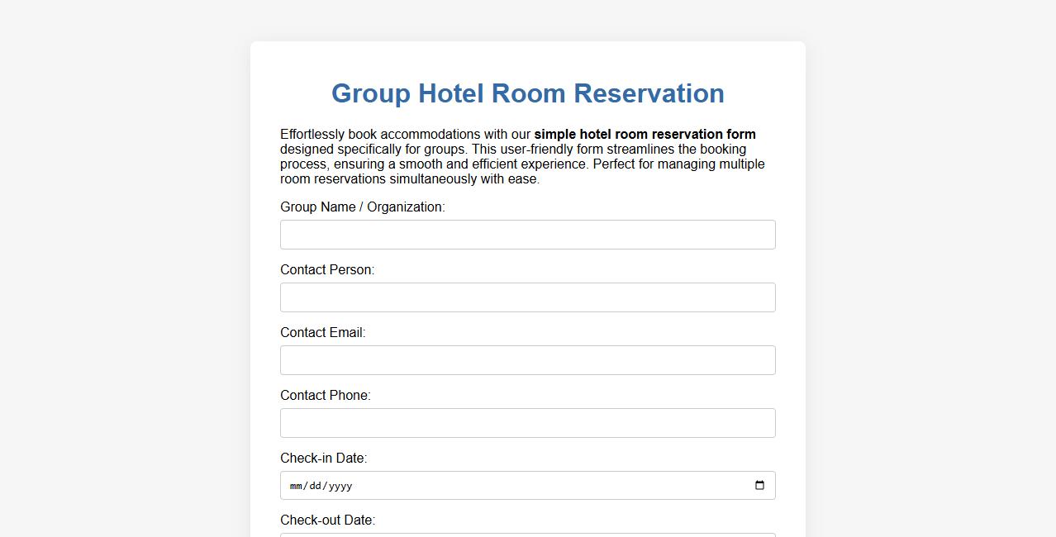Click inside the Contact Phone field
Screen dimensions: 1056x537
click(x=527, y=423)
